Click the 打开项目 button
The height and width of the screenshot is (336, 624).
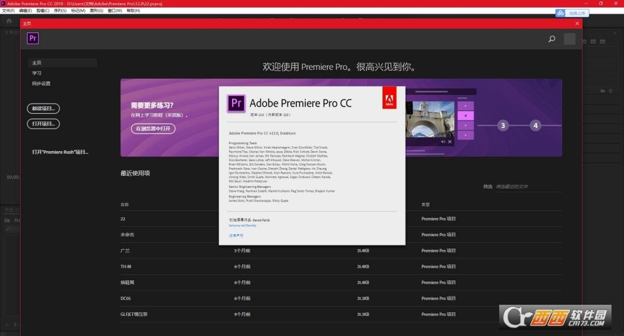[44, 124]
